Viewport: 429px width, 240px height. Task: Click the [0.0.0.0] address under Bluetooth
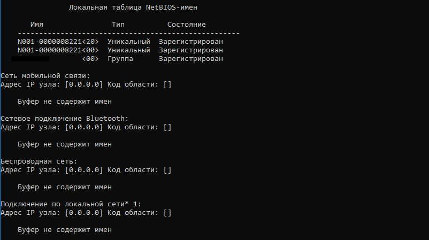click(x=83, y=127)
